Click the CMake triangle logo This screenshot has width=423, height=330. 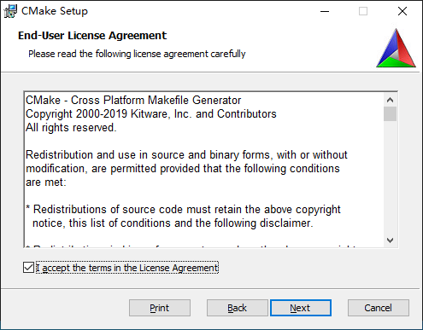click(x=396, y=48)
